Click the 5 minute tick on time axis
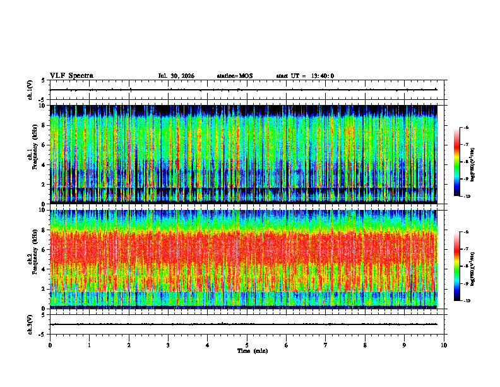 point(247,345)
